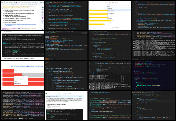Image resolution: width=176 pixels, height=121 pixels.
Task: Select the Ports tab below the API endpoint constants
Action: point(26,118)
